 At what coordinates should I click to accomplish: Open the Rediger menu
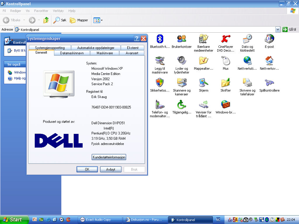[16, 11]
